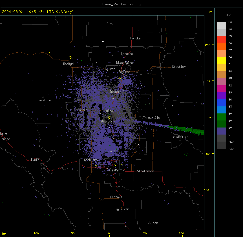
Task: Click the -100 tick on the horizontal axis
Action: point(35,233)
